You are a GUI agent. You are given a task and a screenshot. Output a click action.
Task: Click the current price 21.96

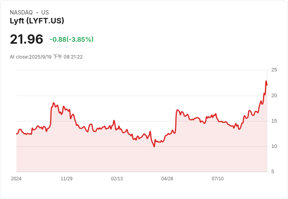(27, 39)
